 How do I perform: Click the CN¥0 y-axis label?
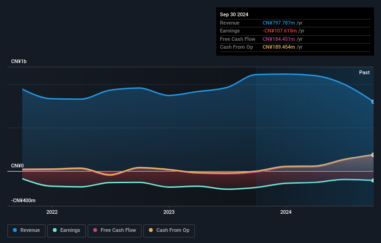(x=18, y=166)
